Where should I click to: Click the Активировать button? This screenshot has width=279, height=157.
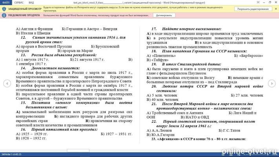[x=164, y=15]
